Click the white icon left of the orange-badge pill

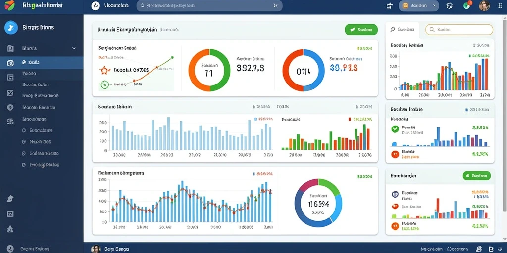(389, 6)
